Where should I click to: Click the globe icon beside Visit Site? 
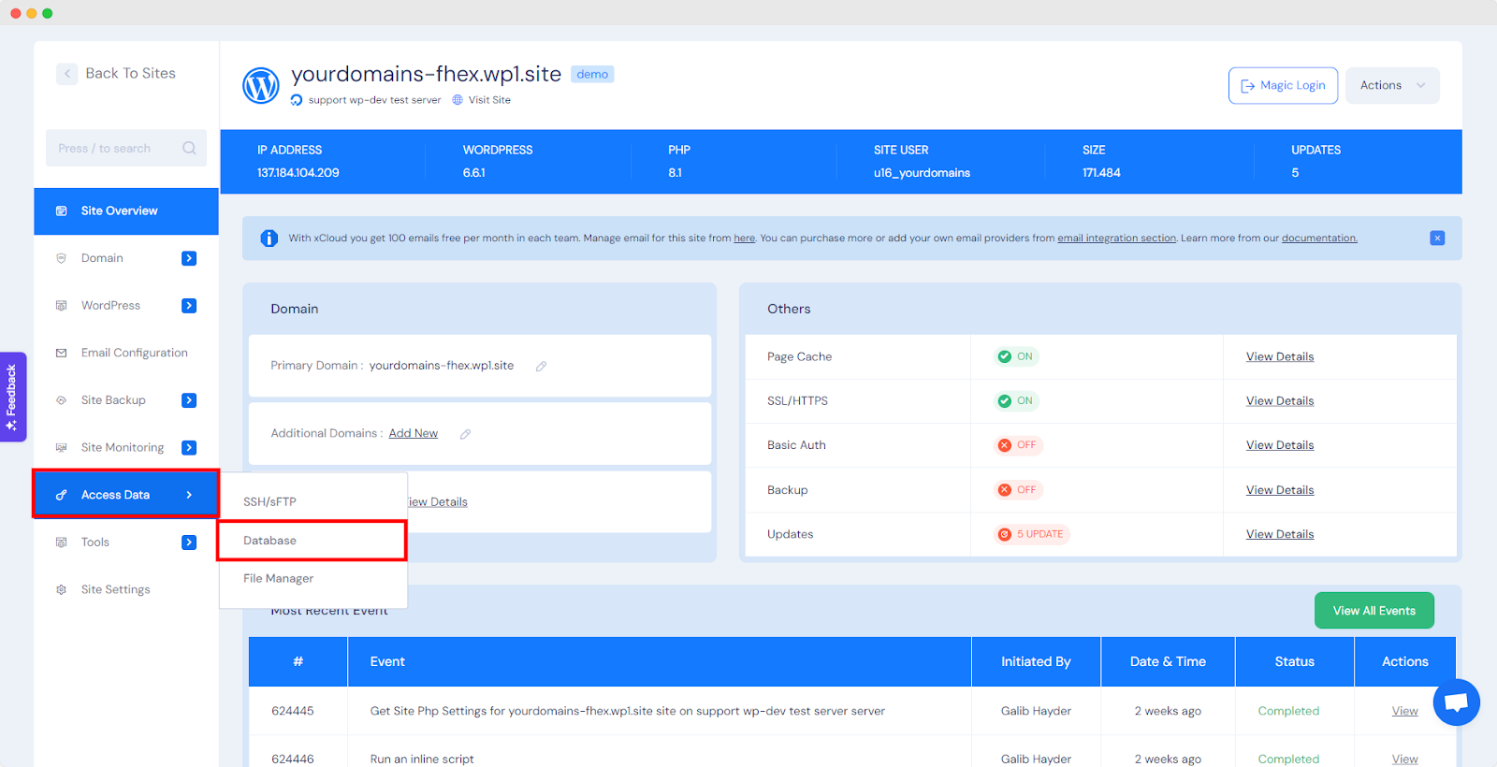tap(458, 100)
